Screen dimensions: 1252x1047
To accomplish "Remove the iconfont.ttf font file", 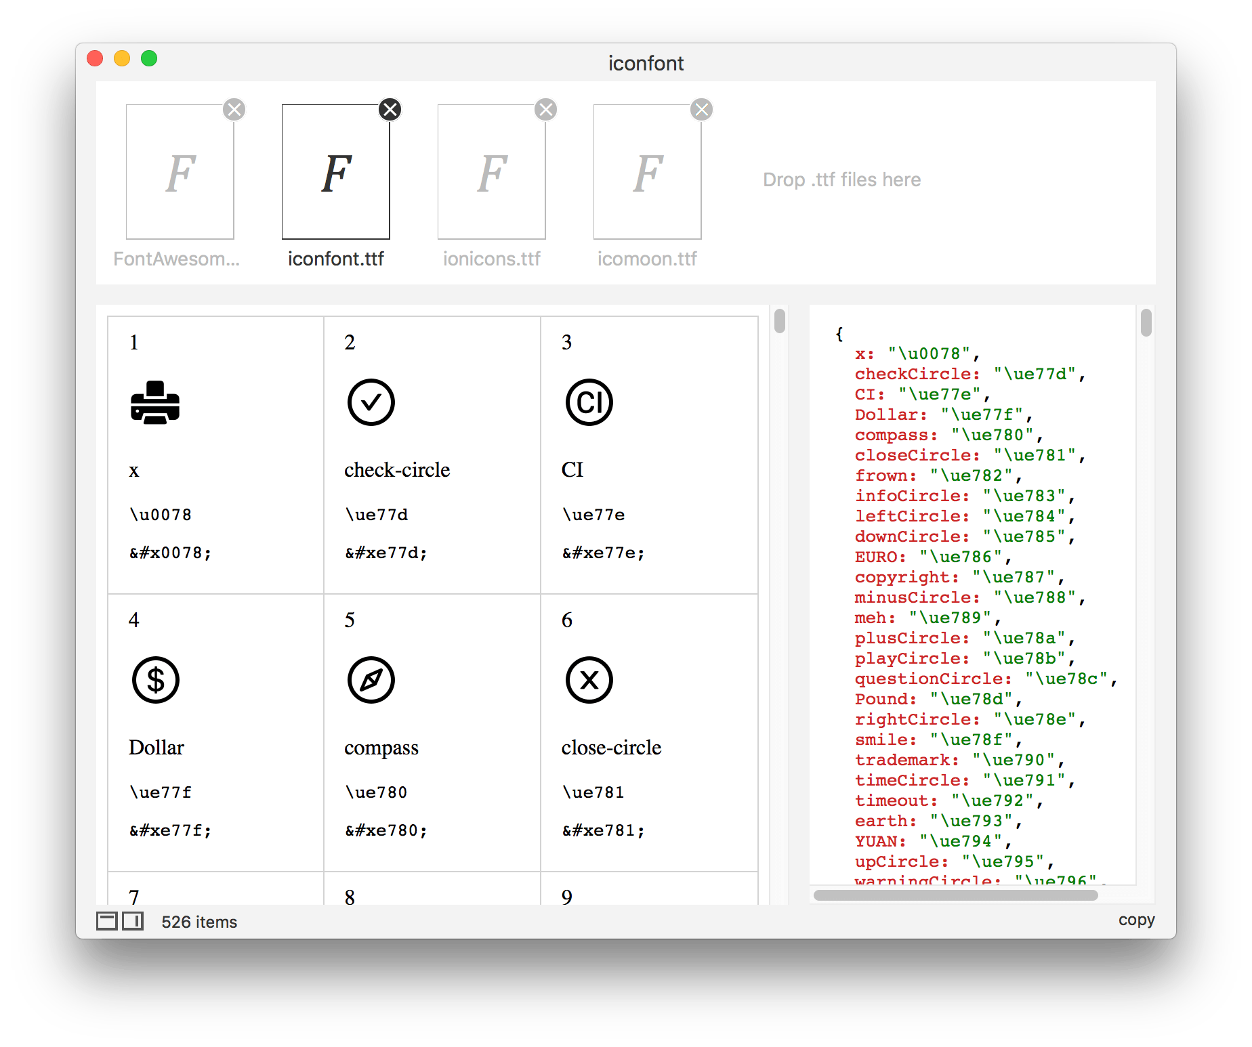I will coord(390,109).
